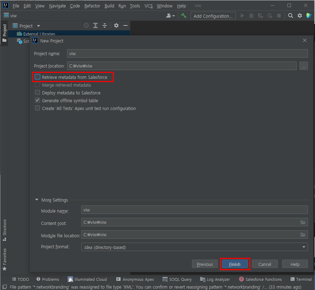This screenshot has width=315, height=290.
Task: Click the Stop square icon
Action: point(279,16)
